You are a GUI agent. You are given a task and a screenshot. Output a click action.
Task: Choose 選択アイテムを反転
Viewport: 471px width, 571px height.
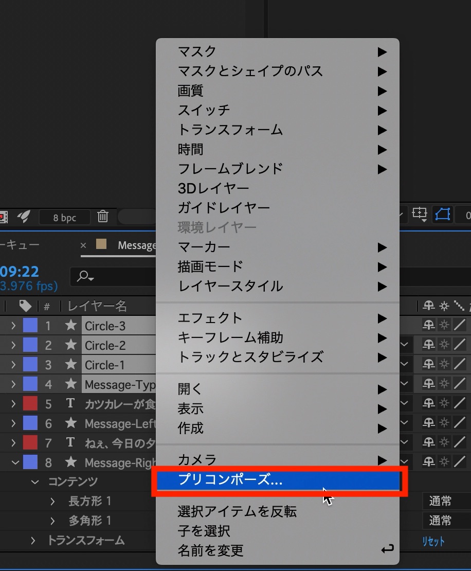tap(277, 512)
